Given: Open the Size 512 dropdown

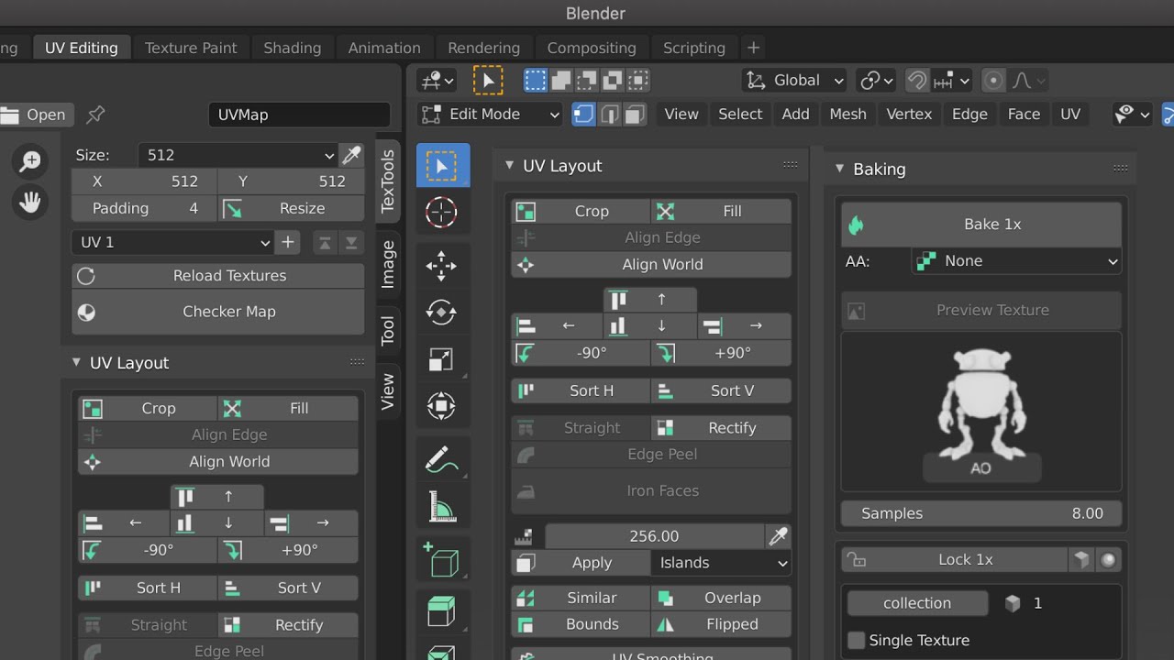Looking at the screenshot, I should click(238, 155).
